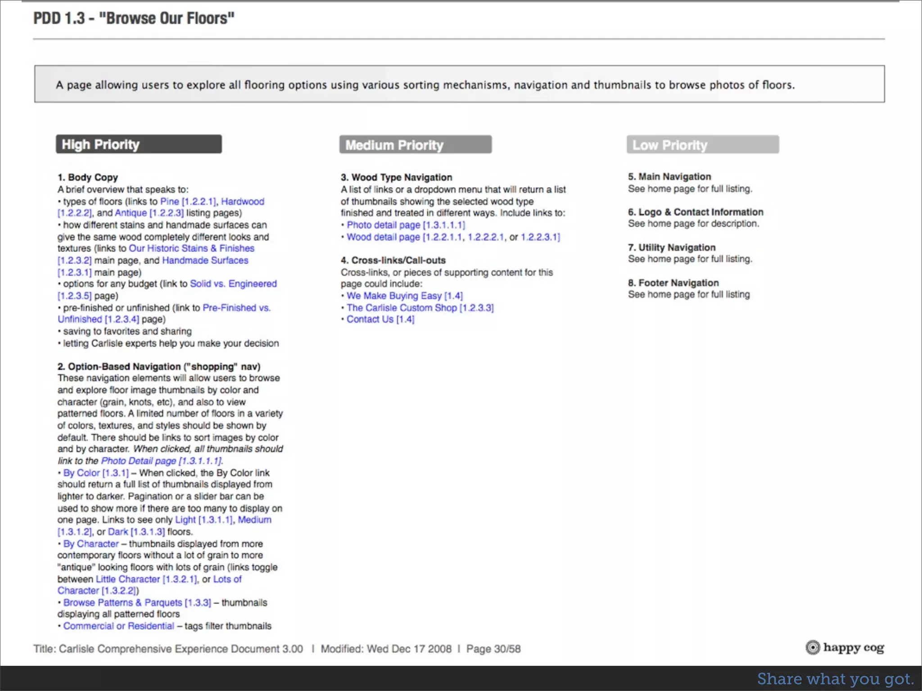Select the High Priority header
The width and height of the screenshot is (922, 691).
point(139,144)
